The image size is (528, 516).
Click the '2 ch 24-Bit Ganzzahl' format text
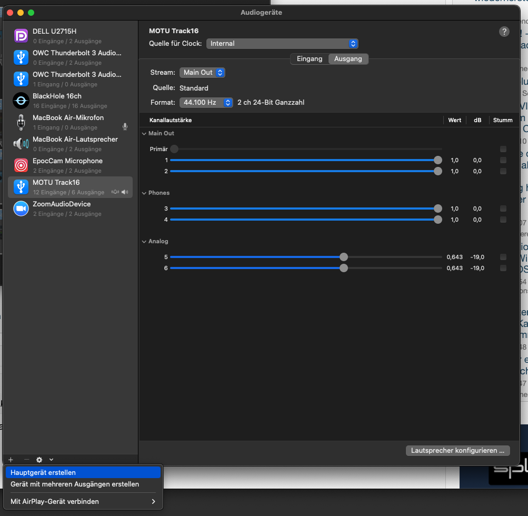click(271, 102)
